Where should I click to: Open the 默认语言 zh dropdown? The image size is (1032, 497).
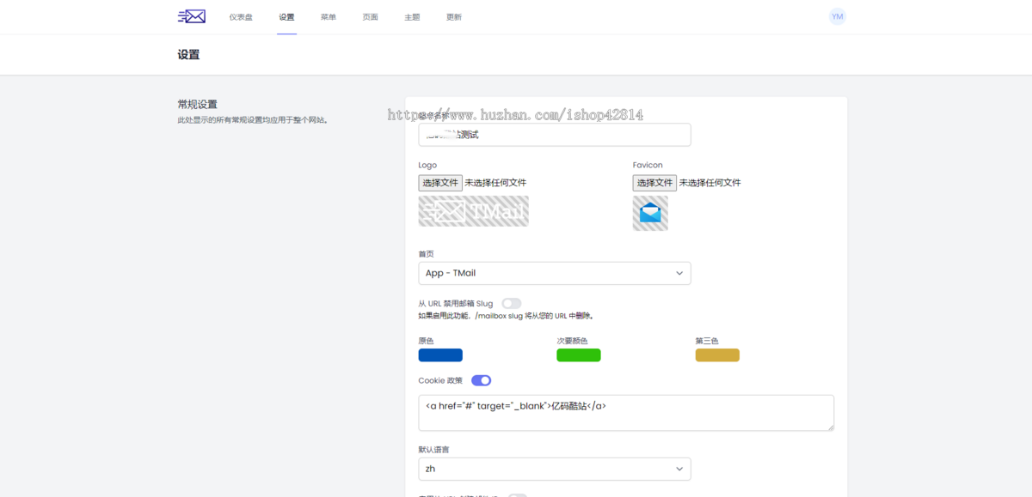pos(555,469)
